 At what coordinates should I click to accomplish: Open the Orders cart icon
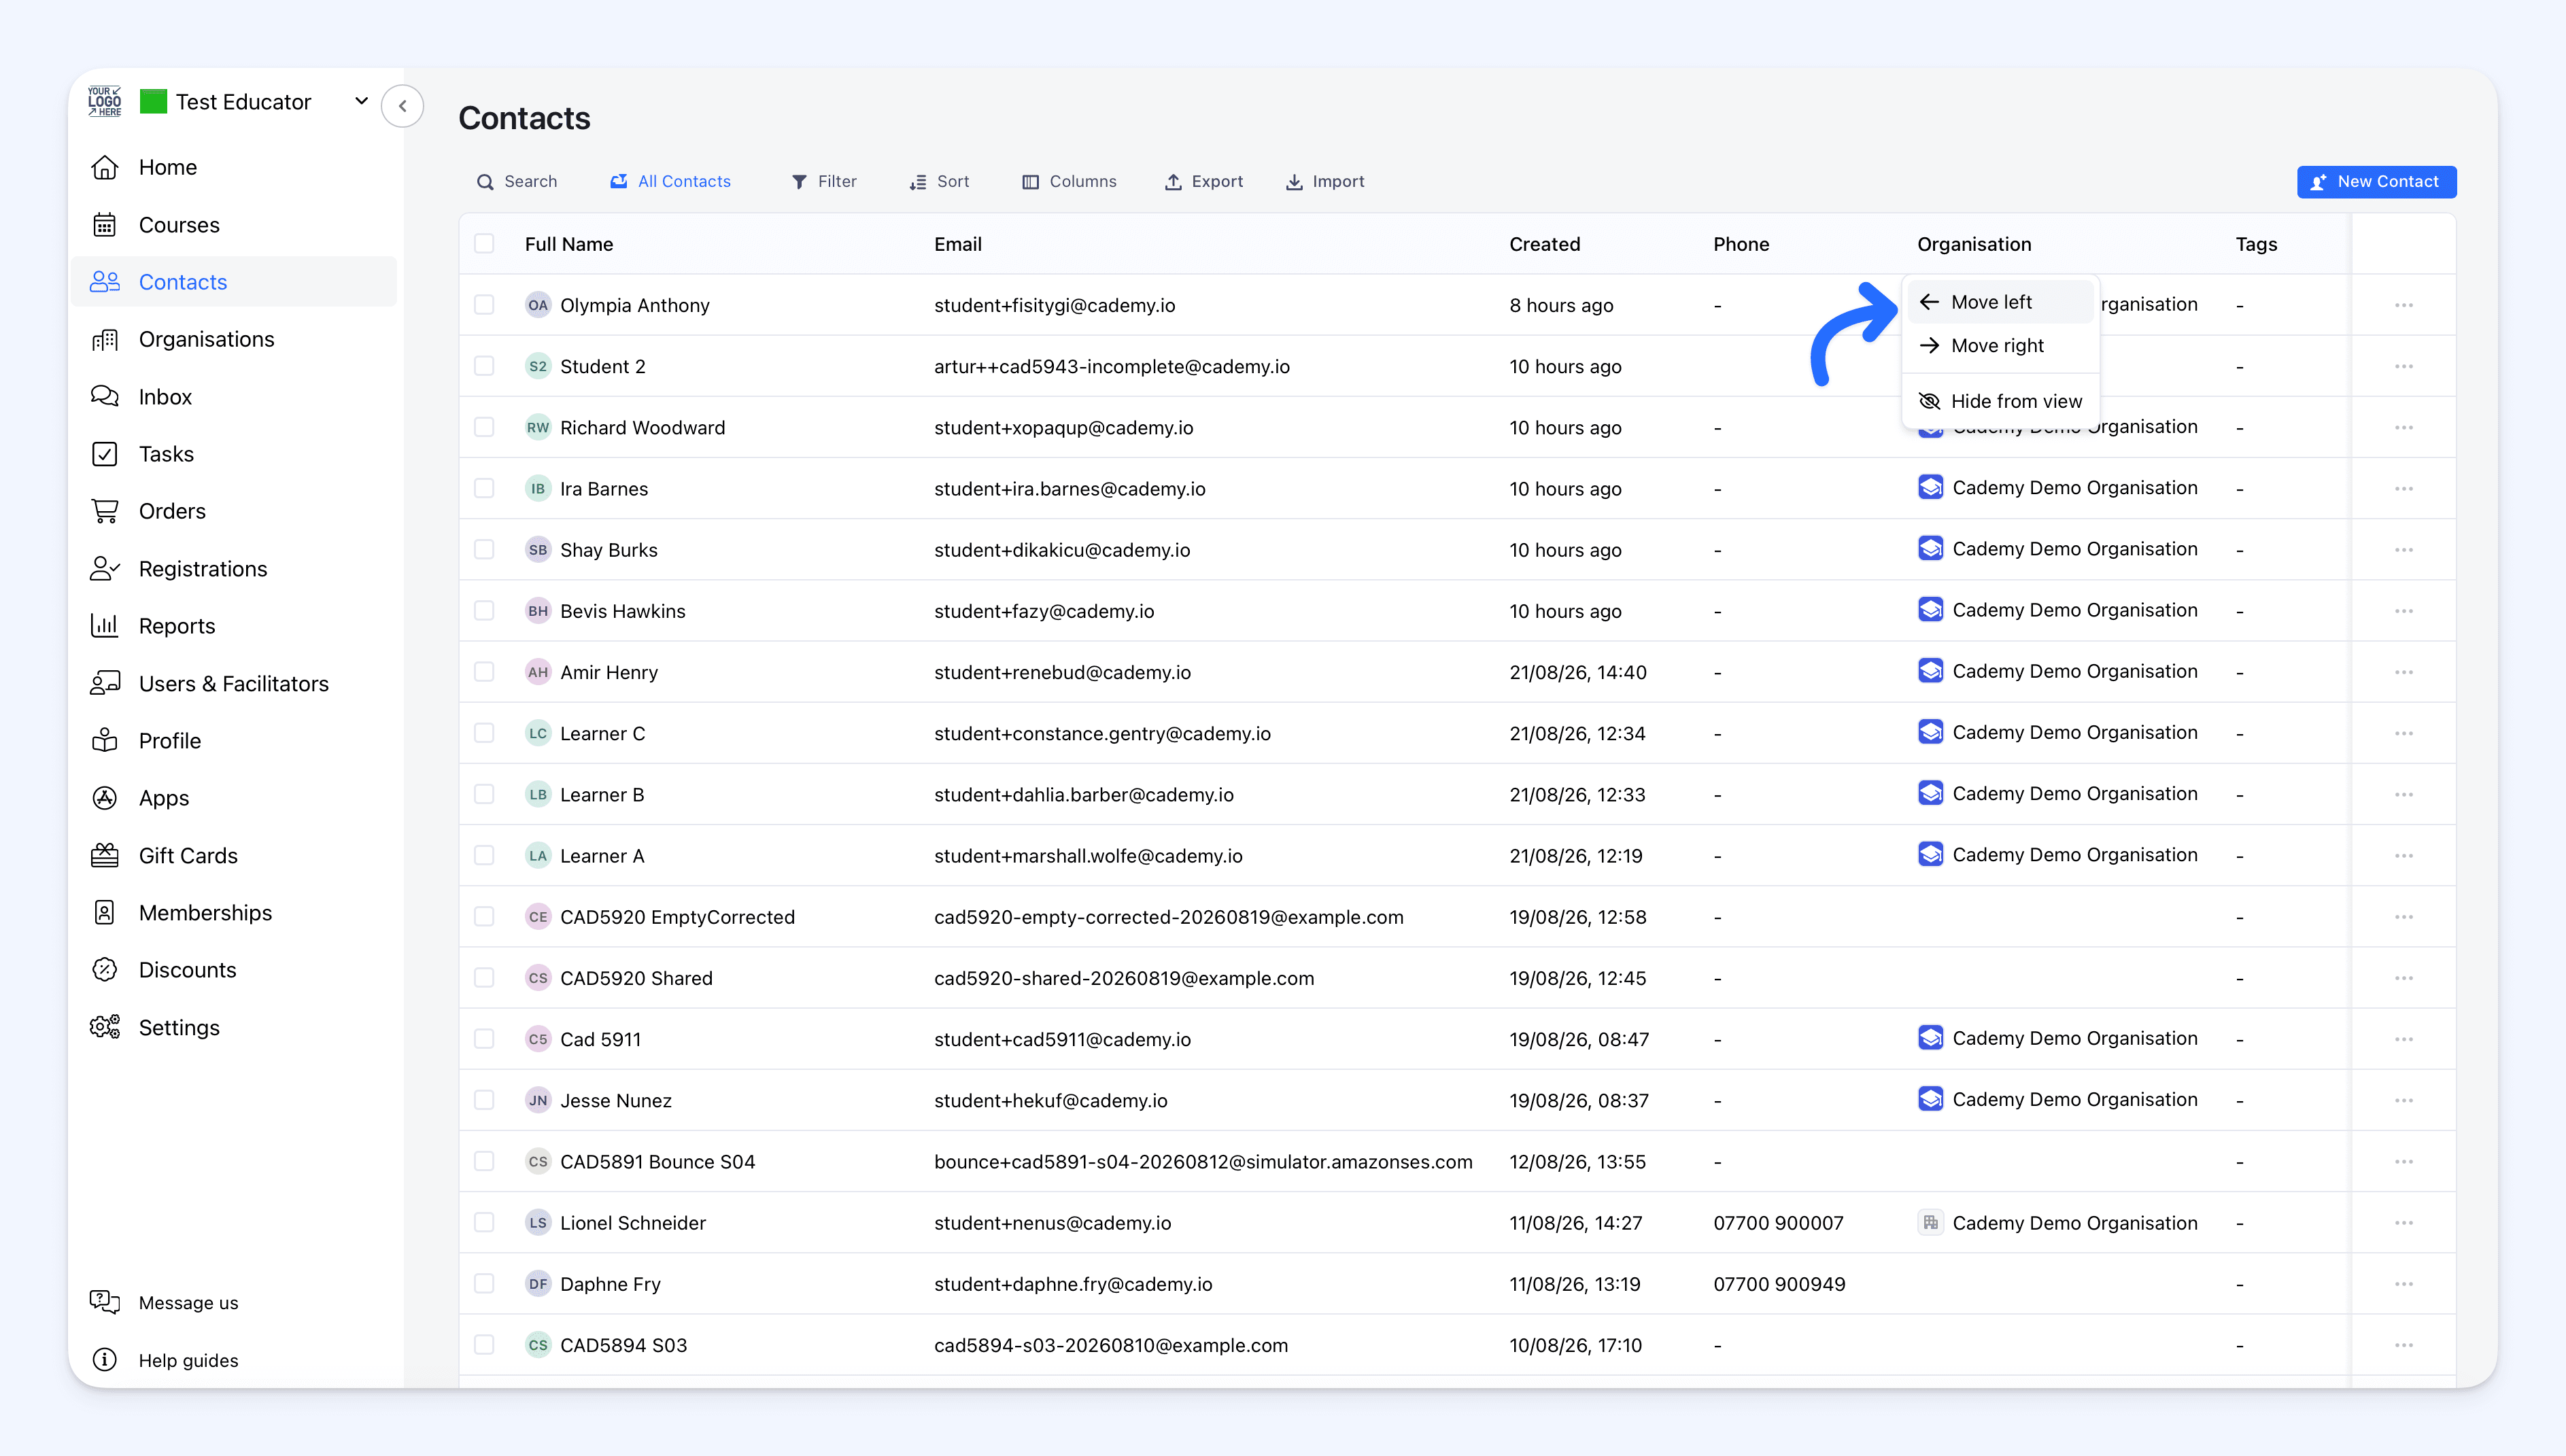(105, 511)
